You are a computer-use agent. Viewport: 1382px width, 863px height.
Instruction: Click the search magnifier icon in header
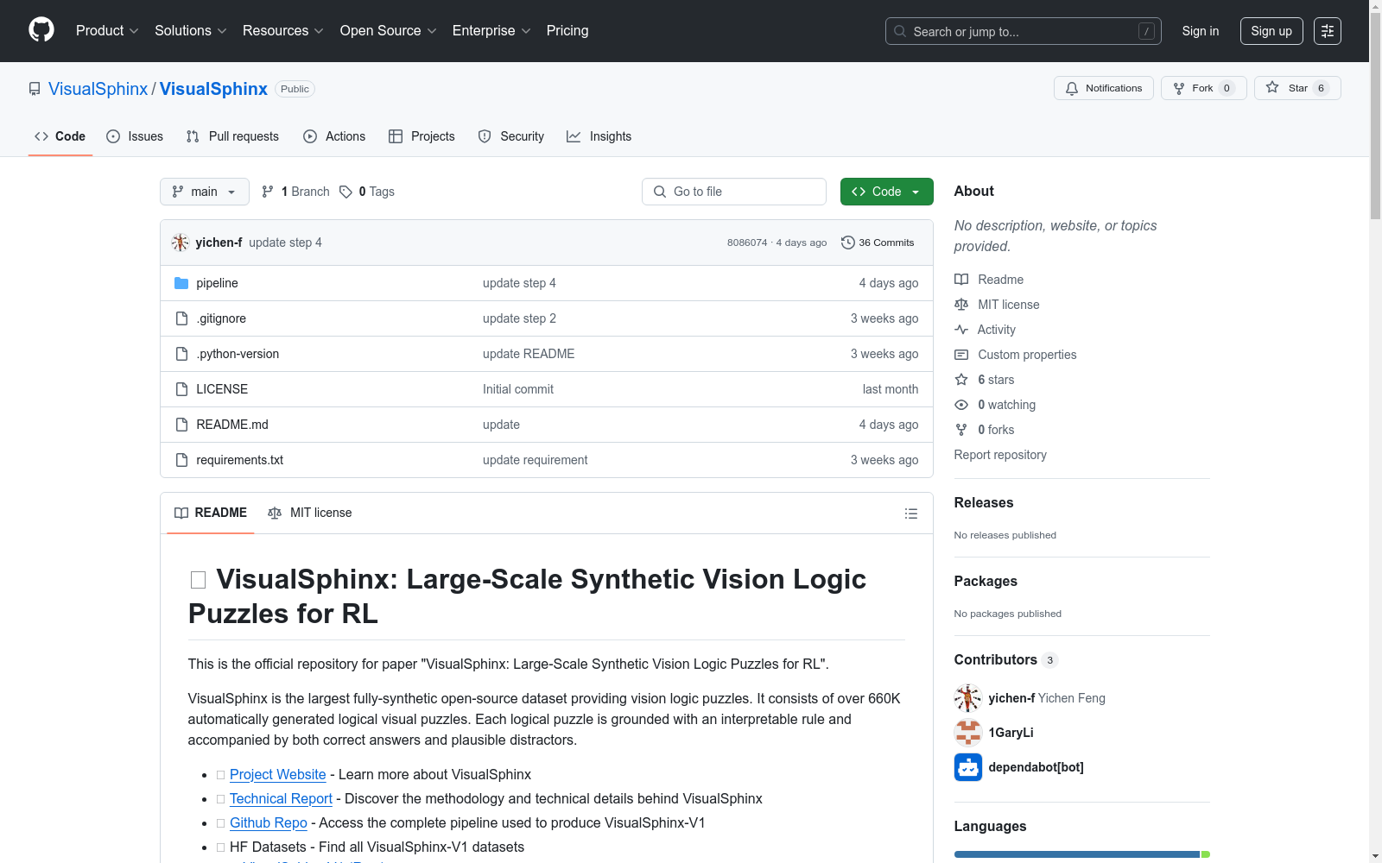900,31
